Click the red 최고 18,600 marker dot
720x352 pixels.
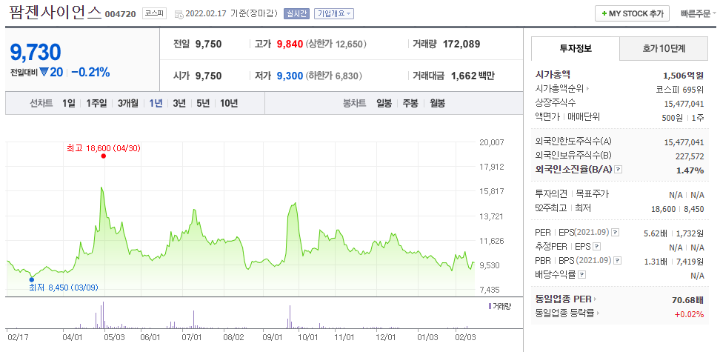tap(103, 156)
